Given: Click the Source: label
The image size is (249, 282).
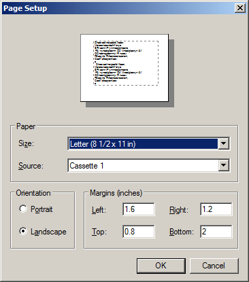Looking at the screenshot, I should [x=31, y=166].
